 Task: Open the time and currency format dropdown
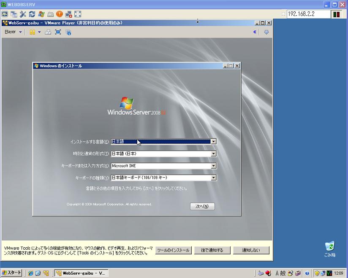click(163, 154)
